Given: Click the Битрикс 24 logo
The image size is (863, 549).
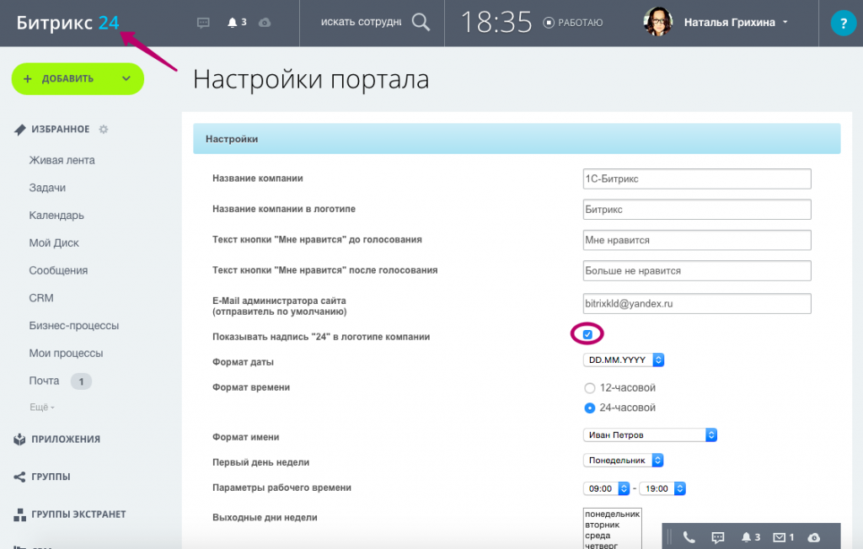Looking at the screenshot, I should tap(67, 23).
